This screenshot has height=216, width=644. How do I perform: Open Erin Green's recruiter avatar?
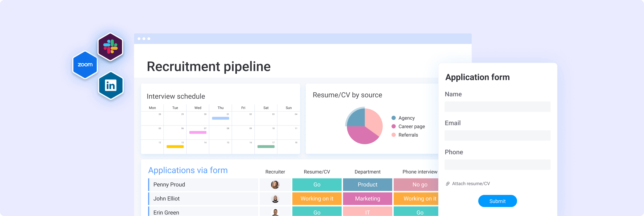coord(275,212)
